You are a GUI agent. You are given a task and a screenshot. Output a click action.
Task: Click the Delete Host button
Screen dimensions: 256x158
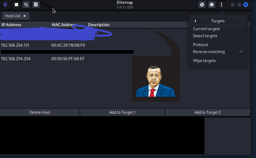click(40, 112)
